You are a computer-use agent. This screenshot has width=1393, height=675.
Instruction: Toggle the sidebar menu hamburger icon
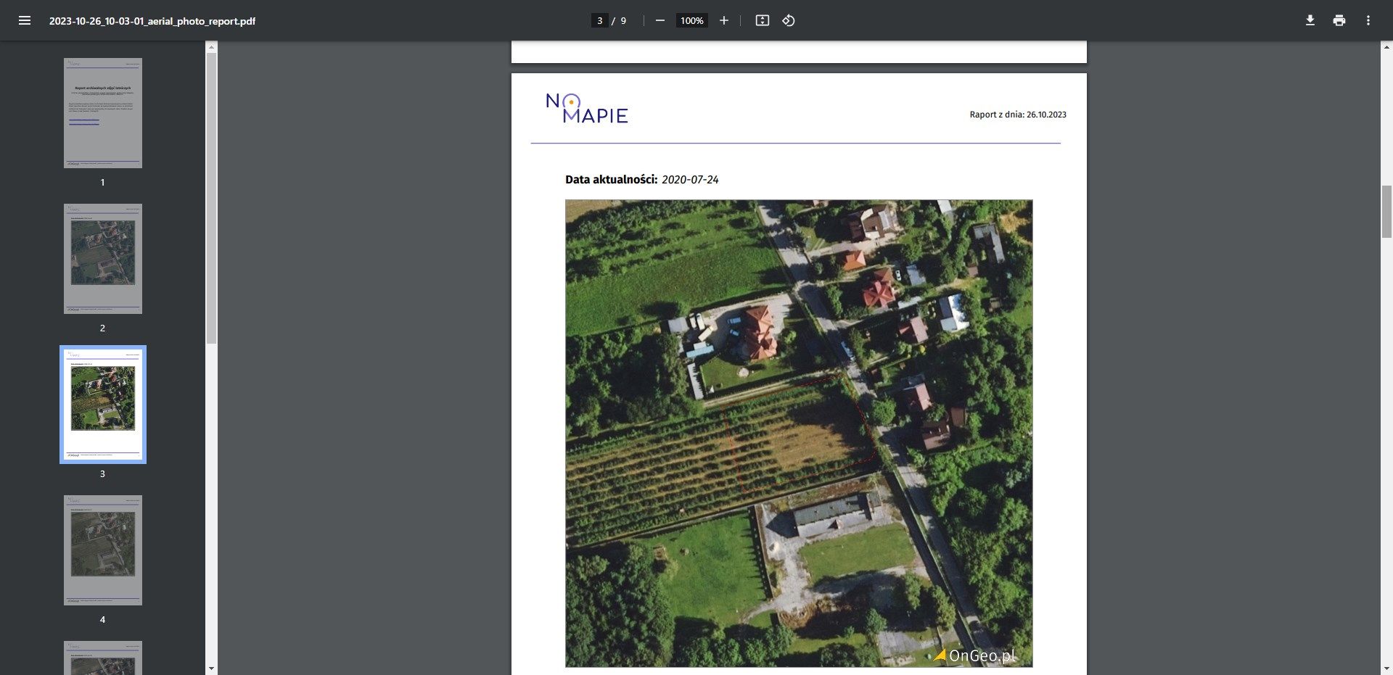(25, 20)
